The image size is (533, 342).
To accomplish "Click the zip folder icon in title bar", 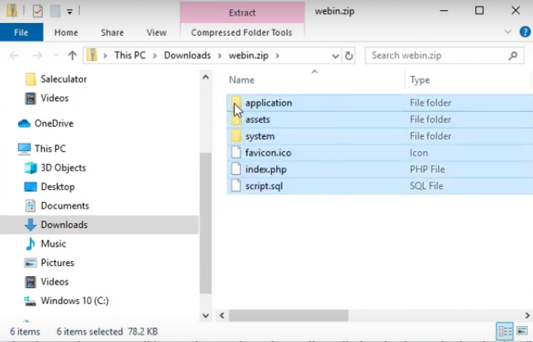I will coord(12,11).
